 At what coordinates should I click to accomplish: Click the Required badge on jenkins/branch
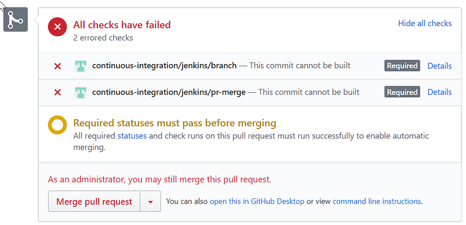click(402, 66)
